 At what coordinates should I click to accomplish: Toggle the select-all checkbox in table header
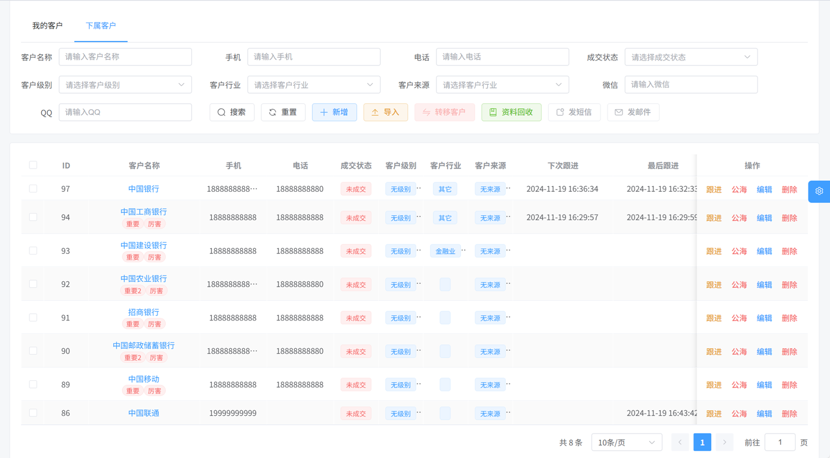pos(33,165)
